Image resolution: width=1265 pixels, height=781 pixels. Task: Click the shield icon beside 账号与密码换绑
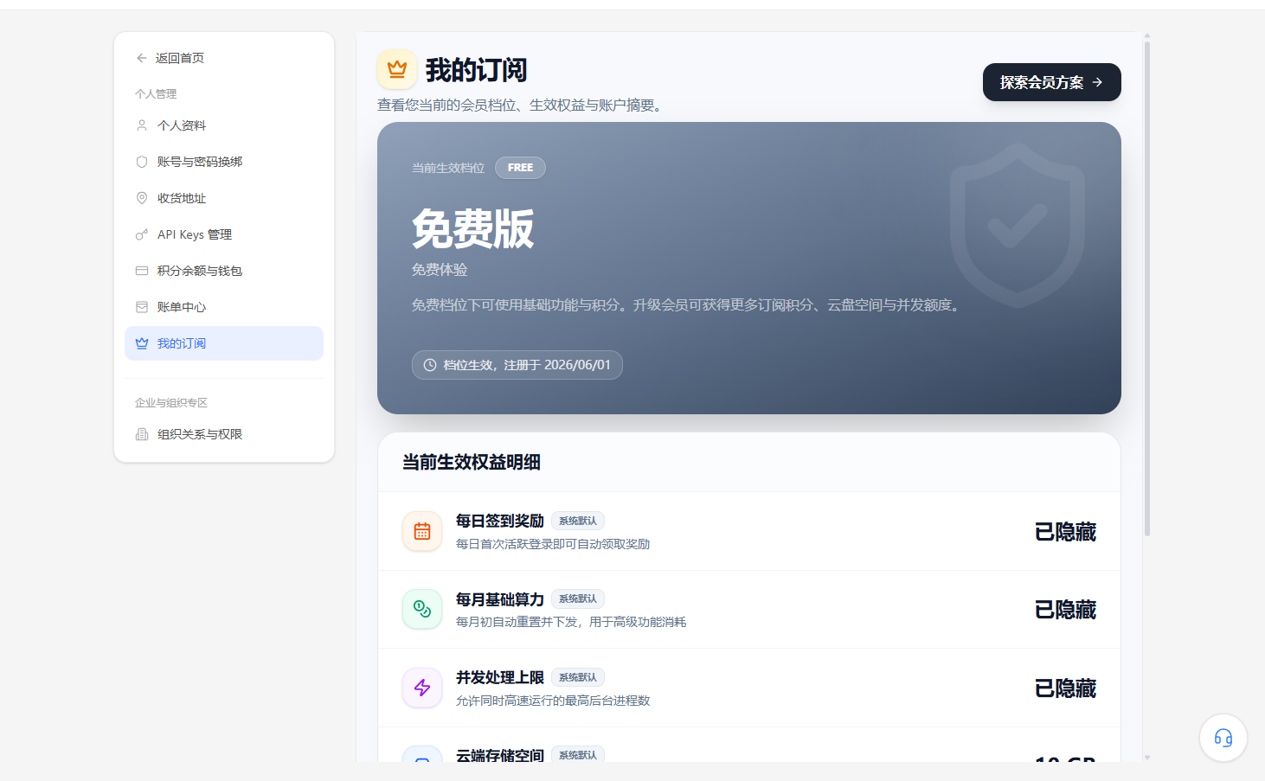[x=142, y=162]
